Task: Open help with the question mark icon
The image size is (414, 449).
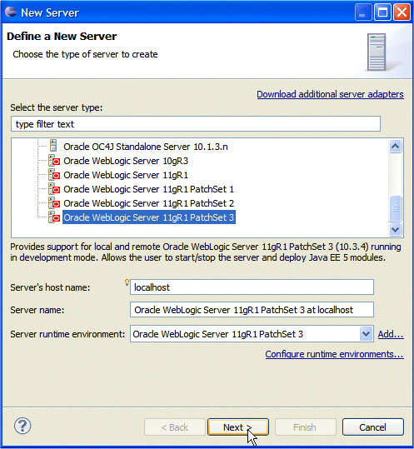Action: 22,426
